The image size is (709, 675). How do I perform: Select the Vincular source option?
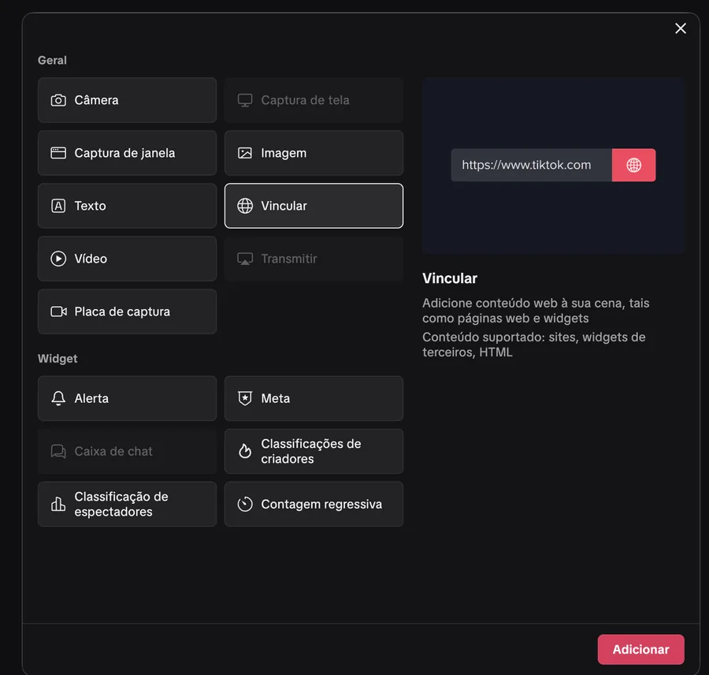tap(314, 206)
